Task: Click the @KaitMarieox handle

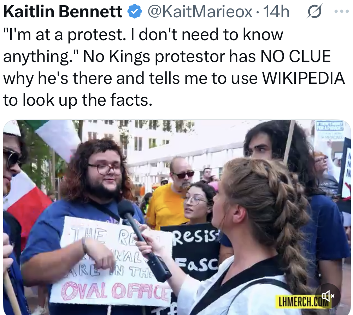Action: (x=200, y=12)
